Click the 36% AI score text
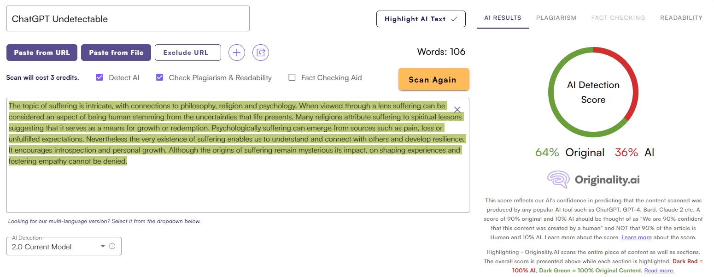This screenshot has height=277, width=714. point(635,153)
